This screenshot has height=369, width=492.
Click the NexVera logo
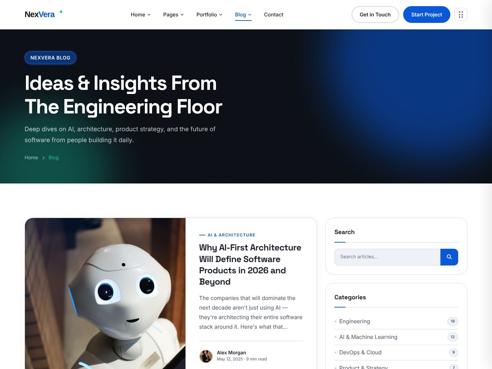coord(43,14)
